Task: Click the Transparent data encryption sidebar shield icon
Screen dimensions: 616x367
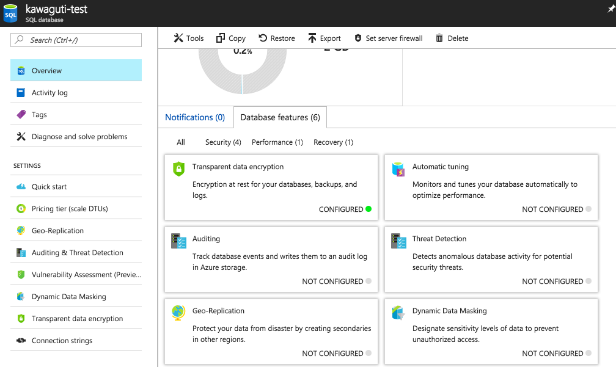Action: coord(21,318)
